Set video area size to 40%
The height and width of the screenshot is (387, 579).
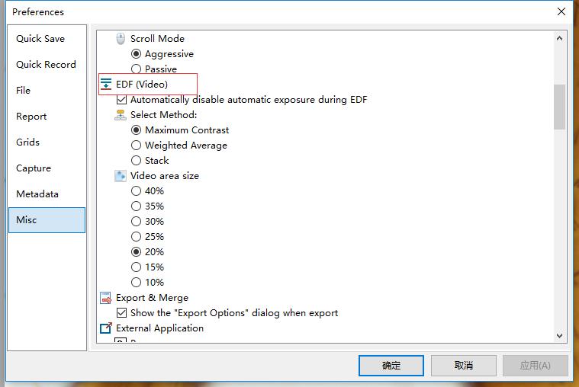click(137, 191)
